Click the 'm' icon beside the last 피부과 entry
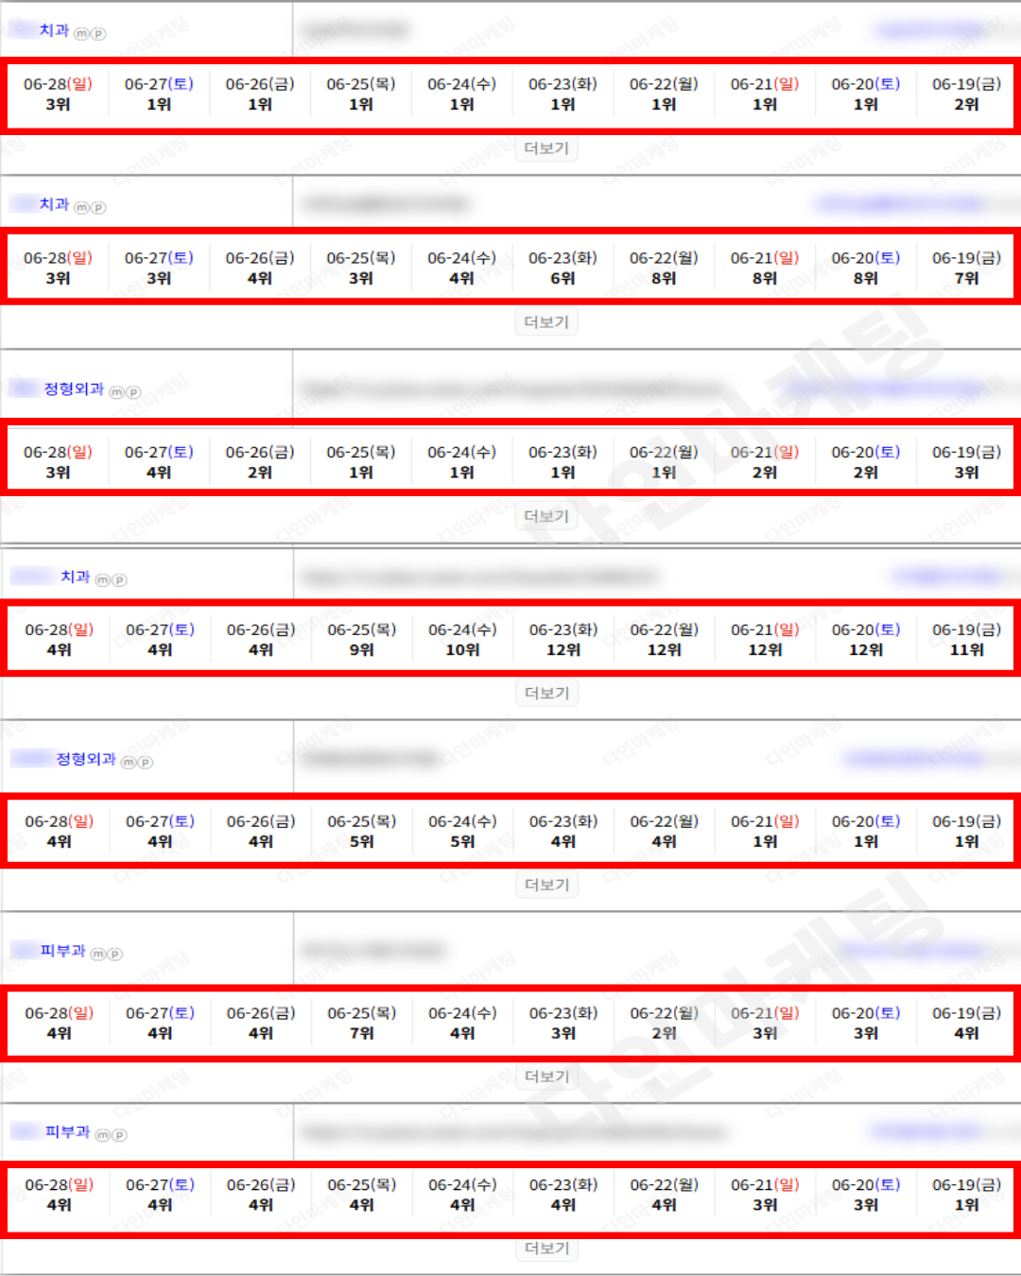This screenshot has height=1276, width=1021. tap(102, 1135)
